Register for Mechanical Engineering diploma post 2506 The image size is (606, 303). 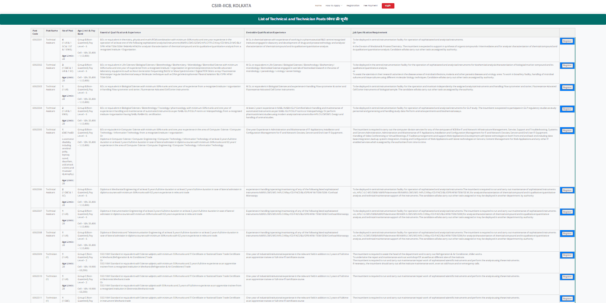567,190
